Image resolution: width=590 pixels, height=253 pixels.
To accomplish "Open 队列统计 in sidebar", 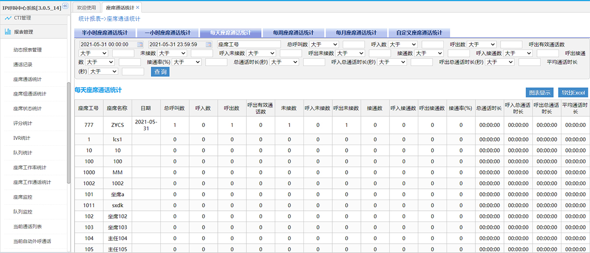I will pyautogui.click(x=23, y=152).
